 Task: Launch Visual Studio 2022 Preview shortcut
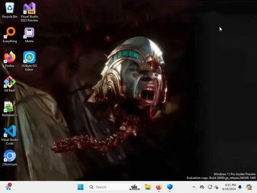pos(29,12)
